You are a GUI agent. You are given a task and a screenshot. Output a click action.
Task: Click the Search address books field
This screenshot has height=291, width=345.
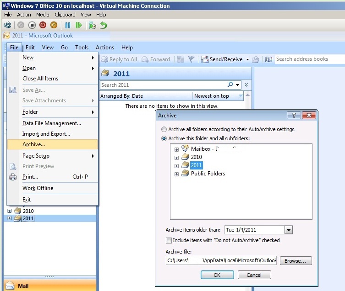(x=309, y=59)
